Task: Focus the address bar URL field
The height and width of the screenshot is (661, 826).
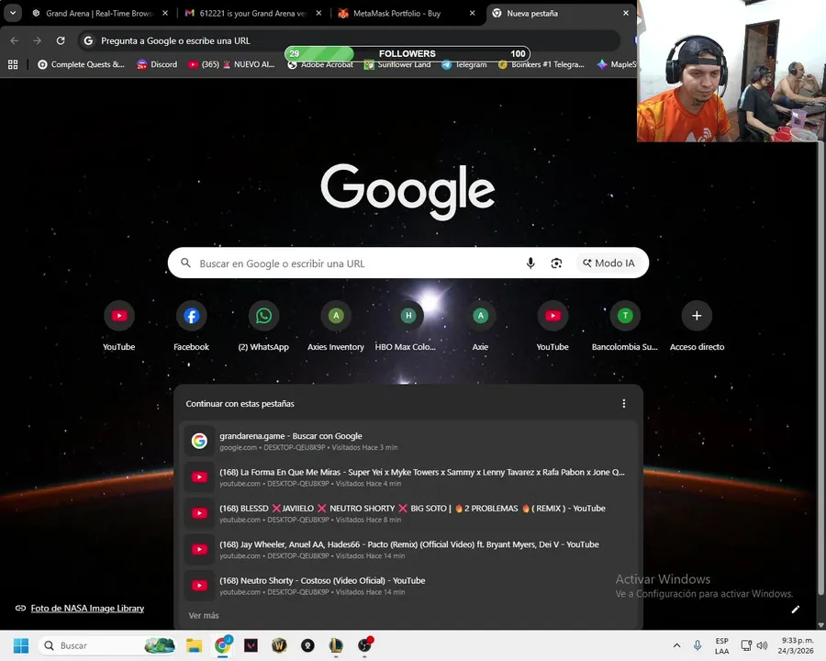Action: [349, 40]
